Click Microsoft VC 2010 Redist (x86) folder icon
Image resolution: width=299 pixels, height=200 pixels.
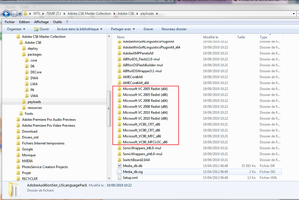pos(119,118)
